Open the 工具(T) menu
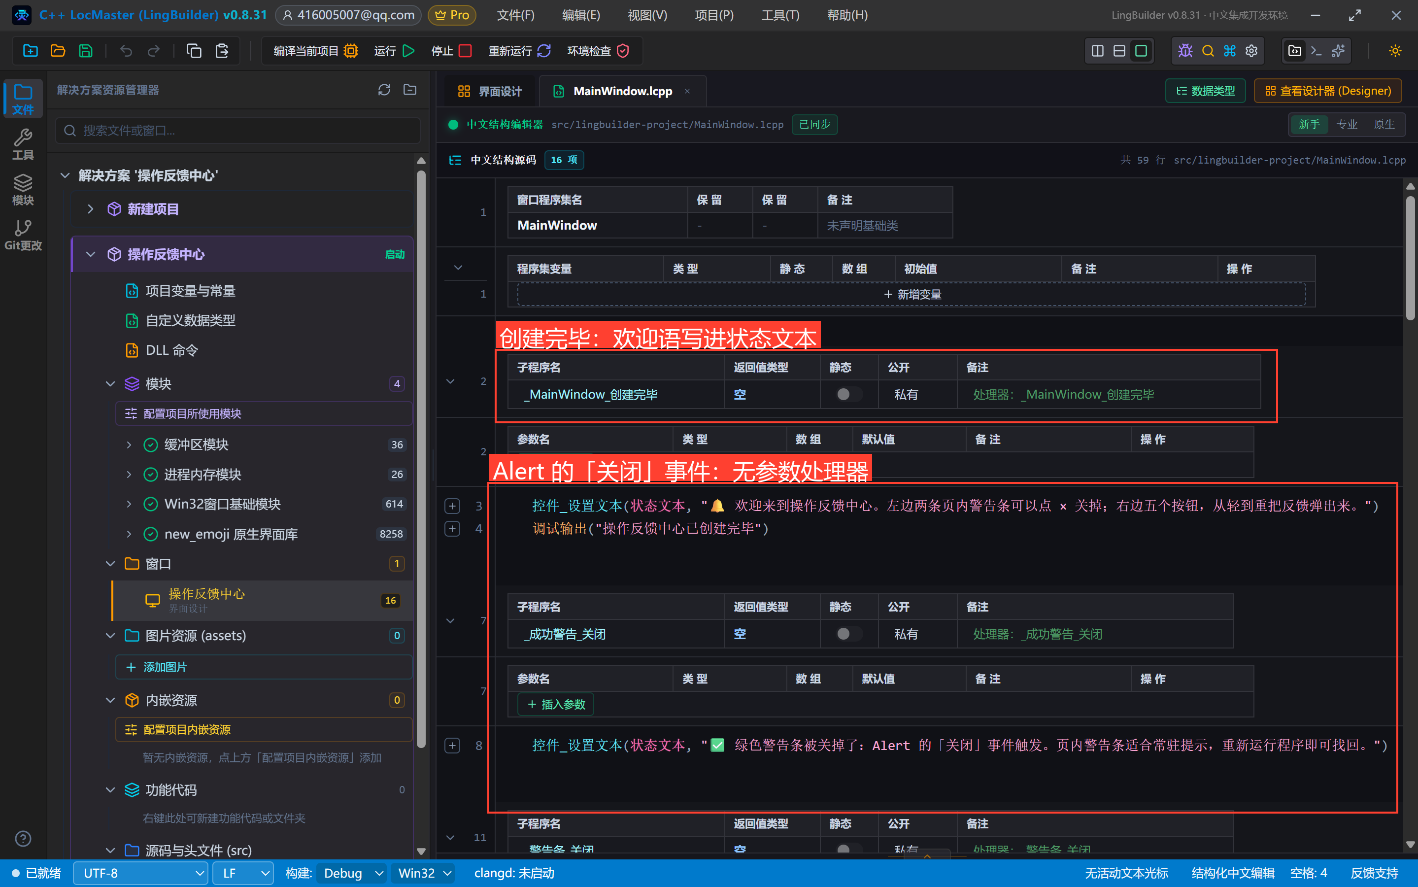Image resolution: width=1418 pixels, height=887 pixels. (x=780, y=15)
